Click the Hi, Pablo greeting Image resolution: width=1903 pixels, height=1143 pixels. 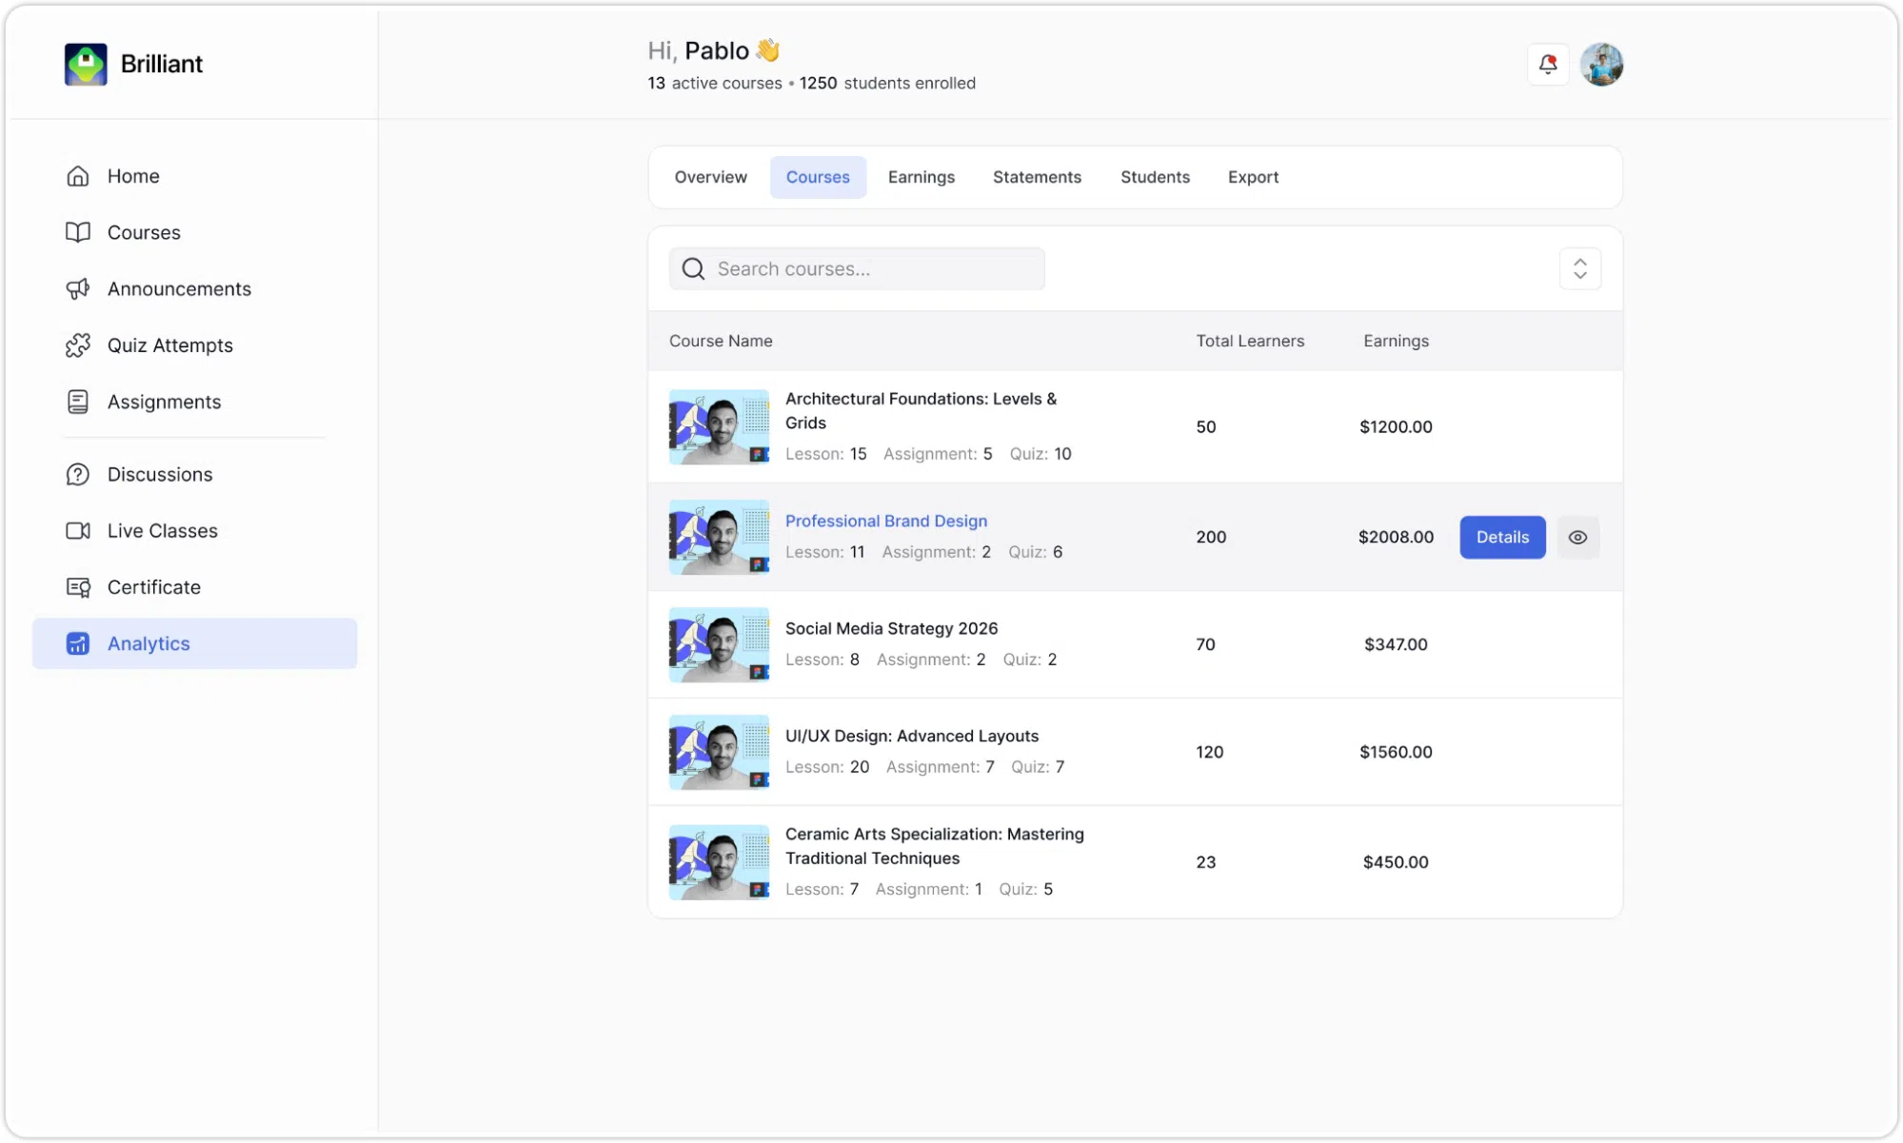[714, 50]
